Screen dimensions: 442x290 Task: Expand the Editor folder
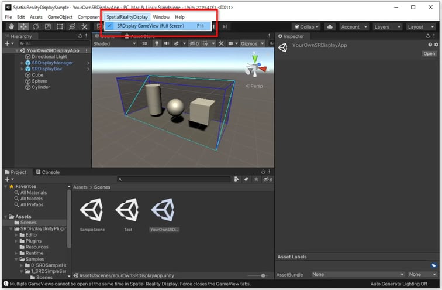click(16, 235)
